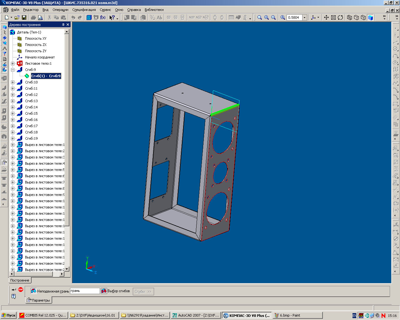Viewport: 400px width, 320px height.
Task: Click the Open file folder icon
Action: pyautogui.click(x=17, y=17)
